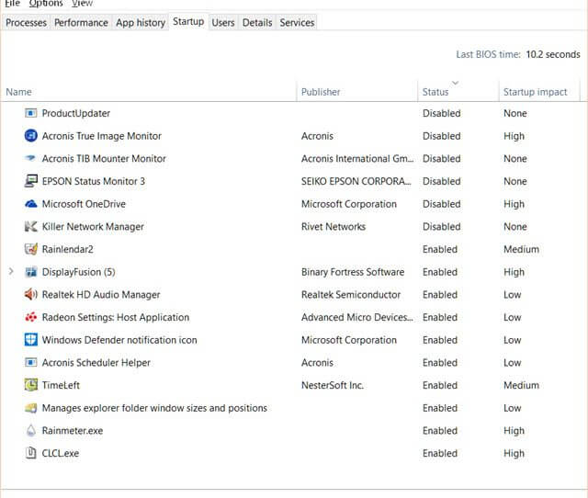This screenshot has height=498, width=588.
Task: Open the Services tab
Action: tap(297, 22)
